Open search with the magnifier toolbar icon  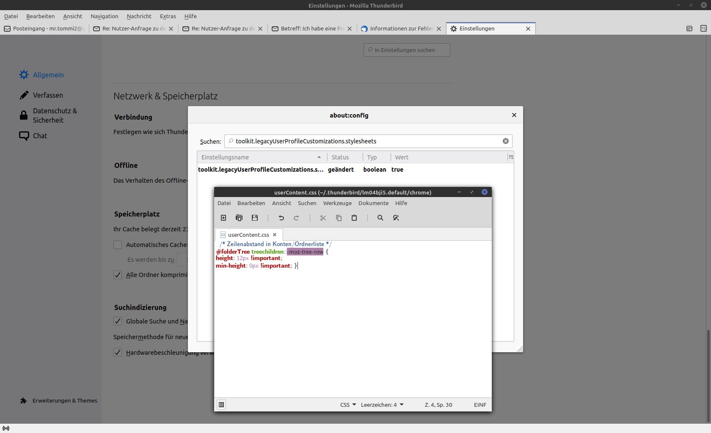click(x=380, y=218)
